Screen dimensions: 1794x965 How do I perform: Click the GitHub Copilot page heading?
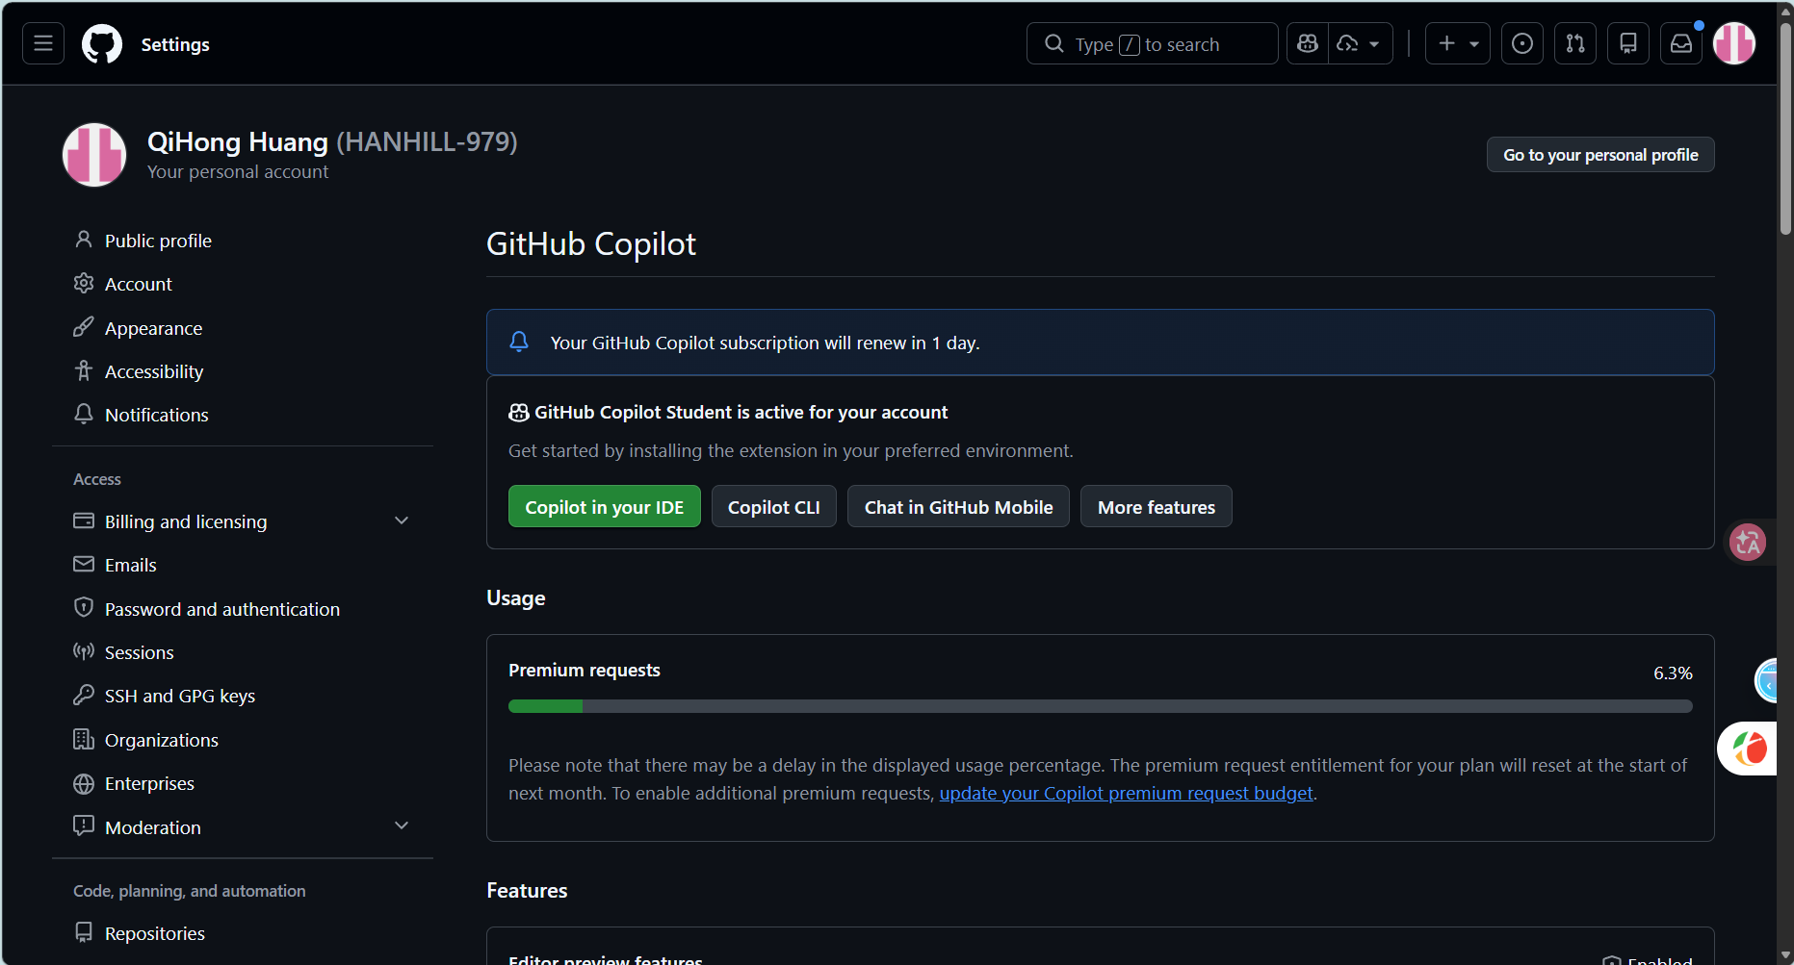[x=591, y=244]
